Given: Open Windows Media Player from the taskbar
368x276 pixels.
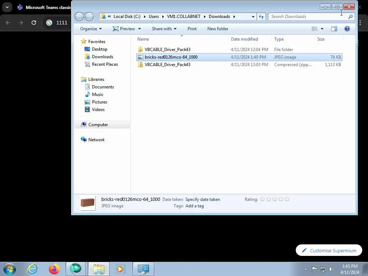Looking at the screenshot, I should [121, 269].
